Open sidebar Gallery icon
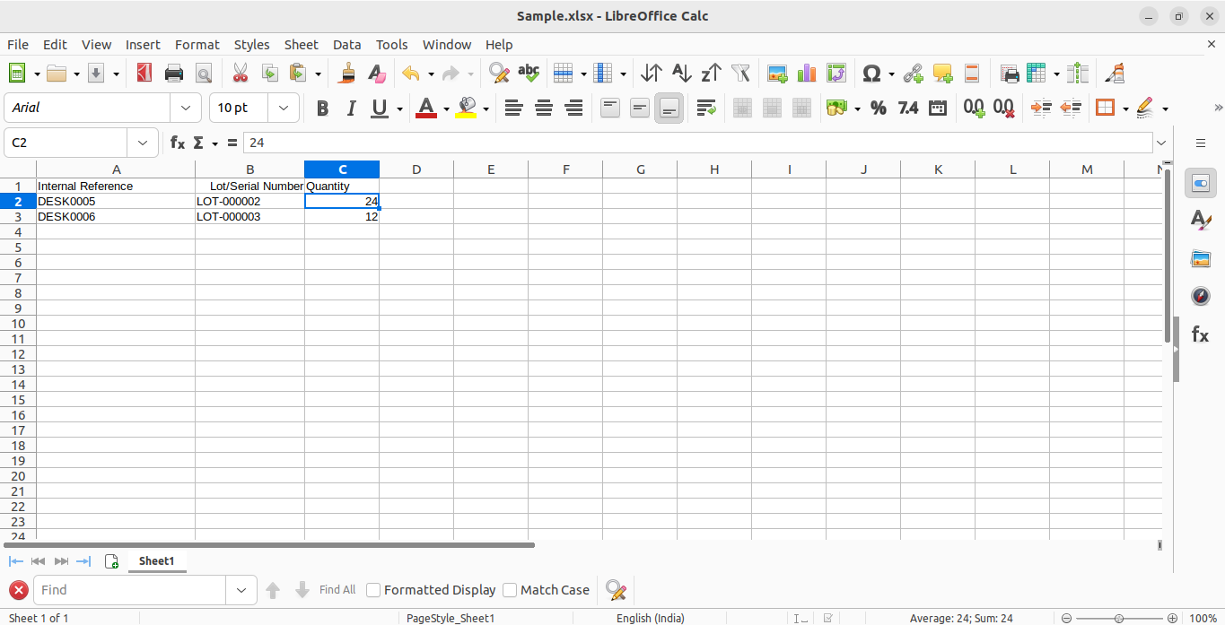This screenshot has width=1225, height=625. click(x=1201, y=259)
